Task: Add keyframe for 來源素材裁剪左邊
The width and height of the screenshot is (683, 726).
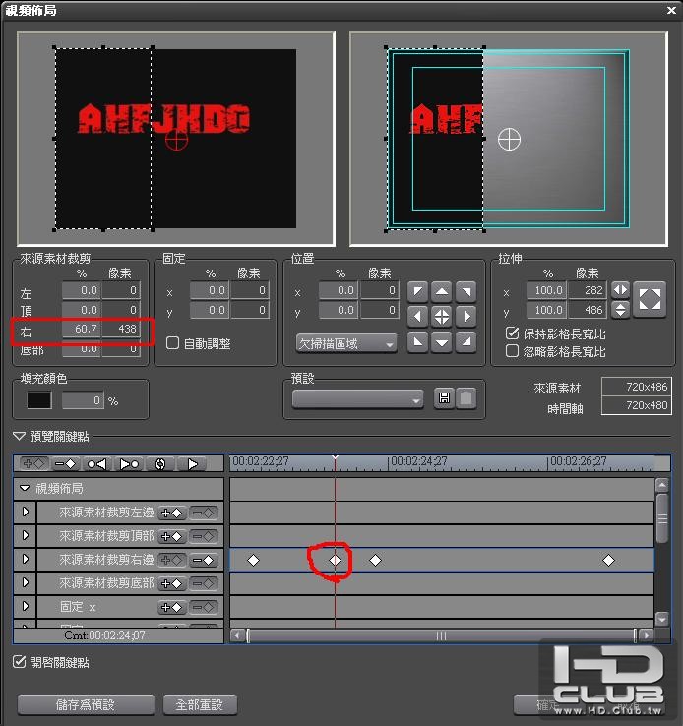Action: pos(172,513)
